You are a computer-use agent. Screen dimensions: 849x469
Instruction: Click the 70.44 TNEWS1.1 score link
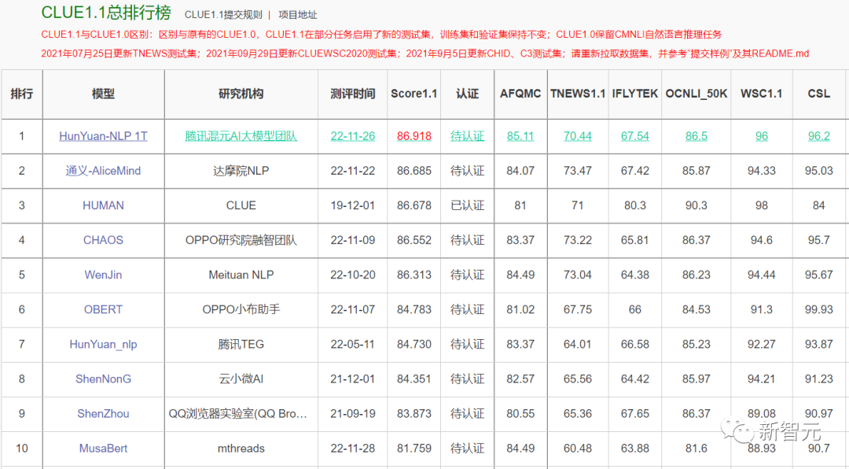click(577, 136)
